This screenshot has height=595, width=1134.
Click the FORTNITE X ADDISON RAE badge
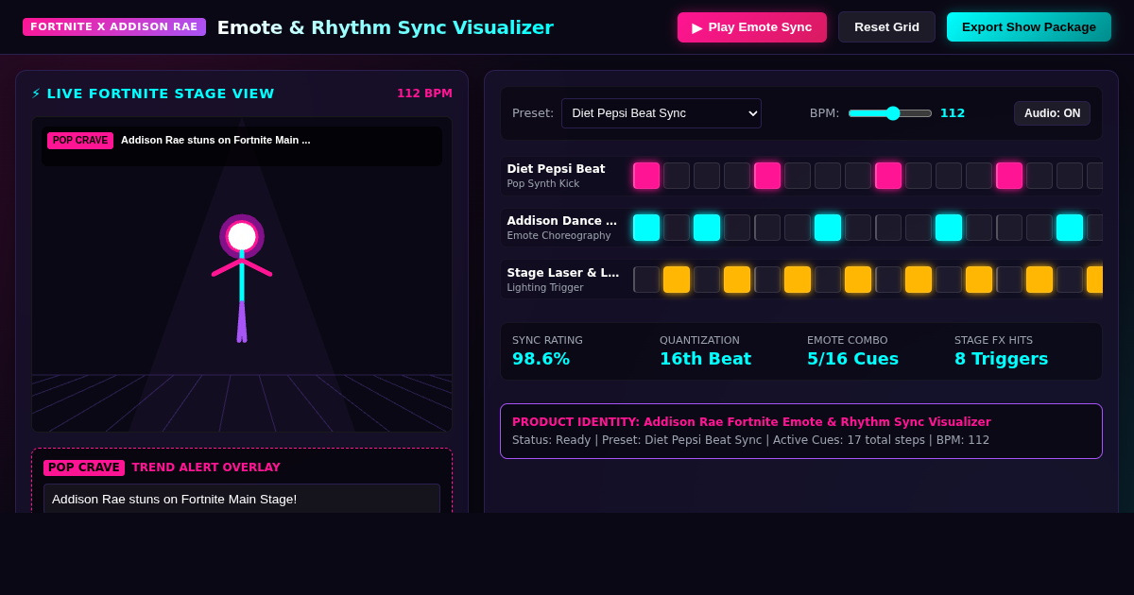114,26
